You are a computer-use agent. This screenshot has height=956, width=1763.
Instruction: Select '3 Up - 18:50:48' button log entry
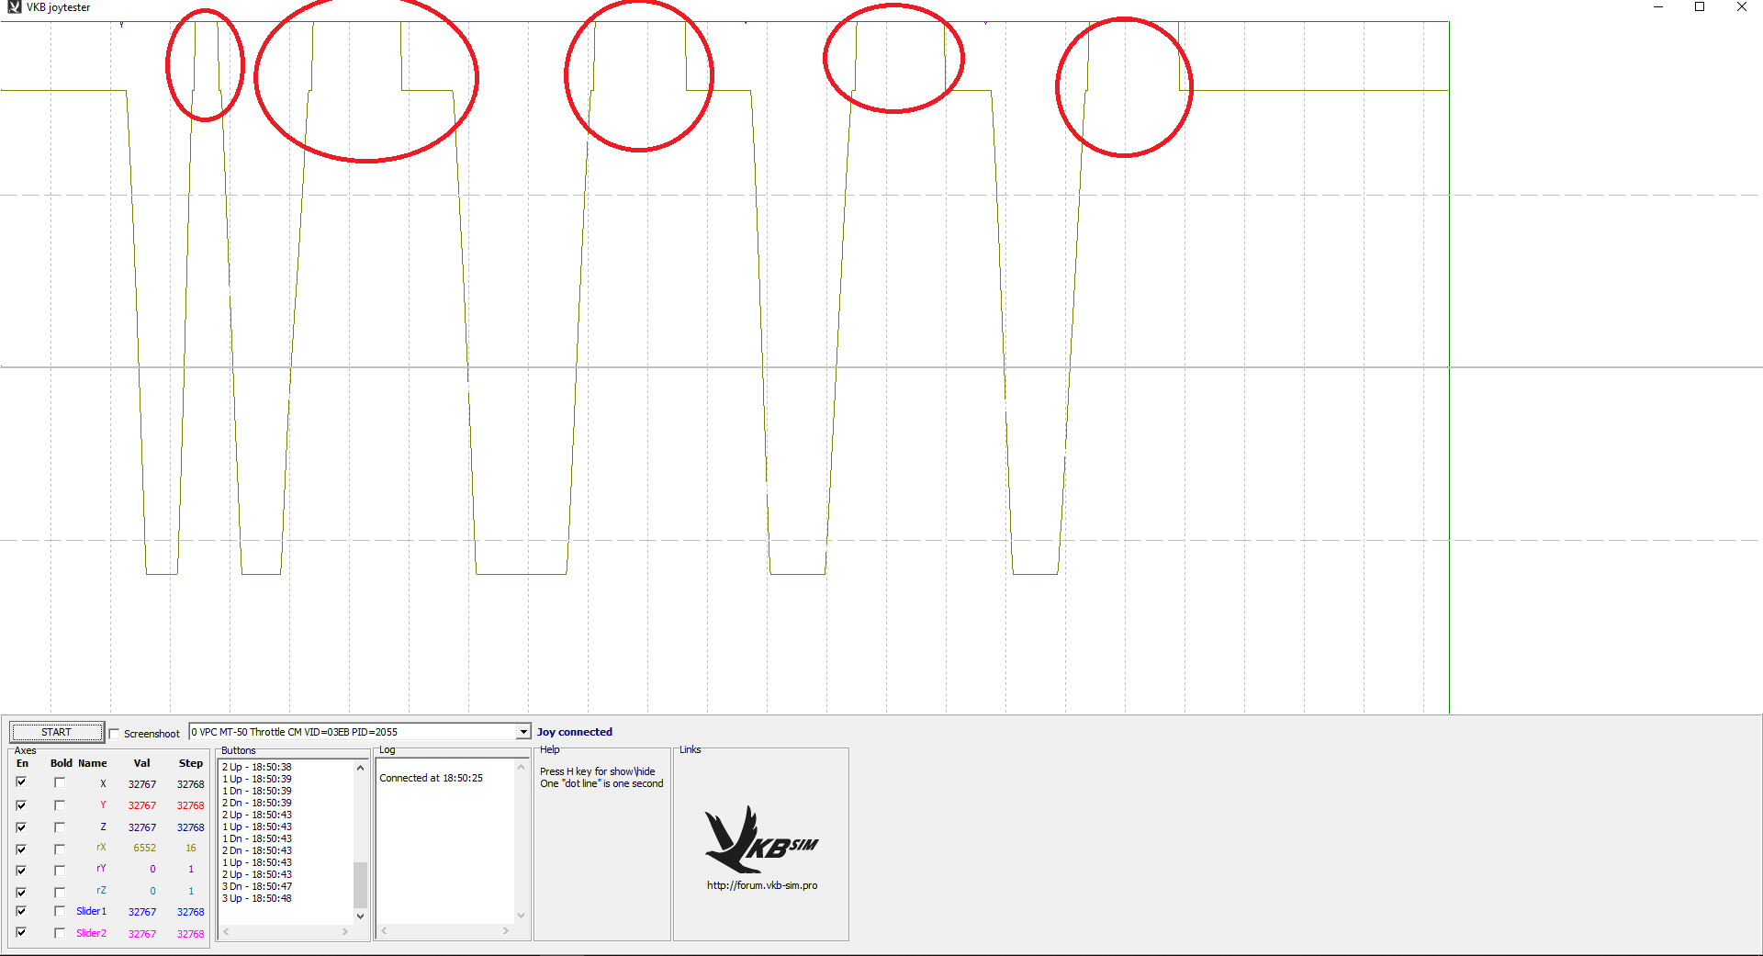(257, 898)
